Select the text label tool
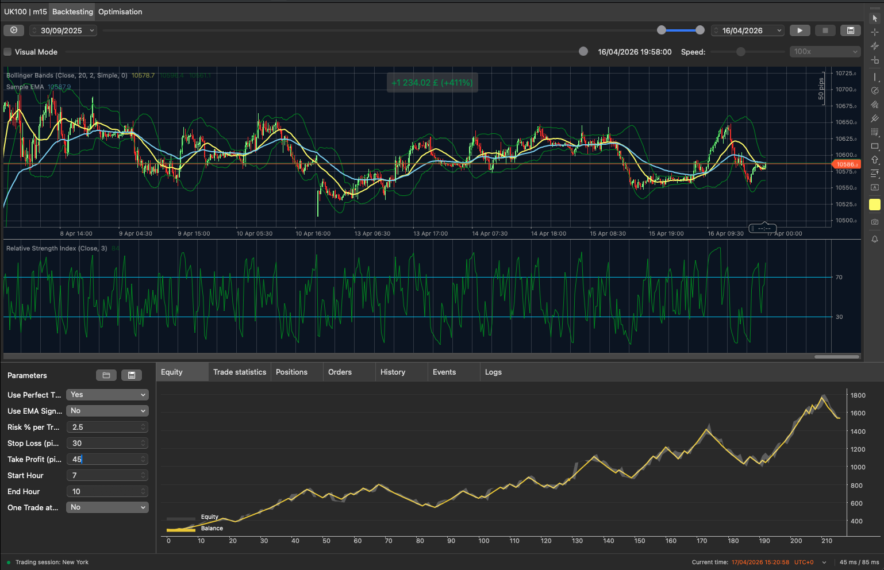This screenshot has width=884, height=570. point(875,187)
